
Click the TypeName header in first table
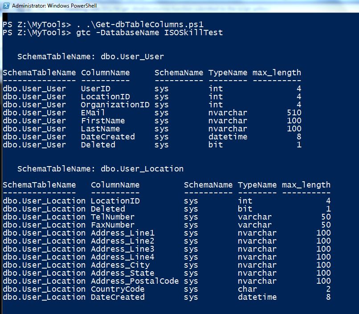click(x=228, y=73)
